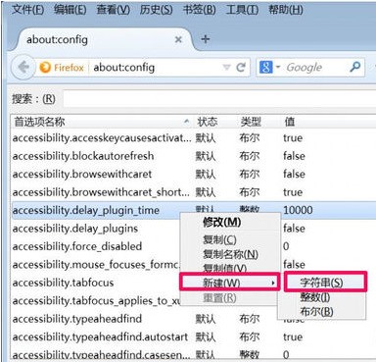Select row accessibility.delay_plugin_time
The image size is (376, 362).
(x=194, y=210)
